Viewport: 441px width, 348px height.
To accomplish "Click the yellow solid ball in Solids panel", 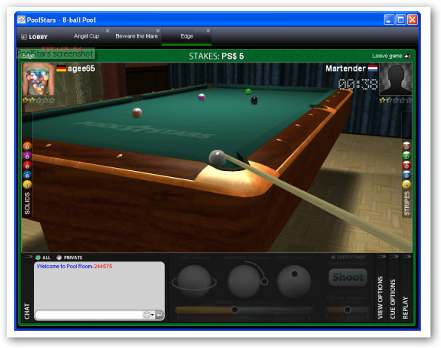I will 27,185.
